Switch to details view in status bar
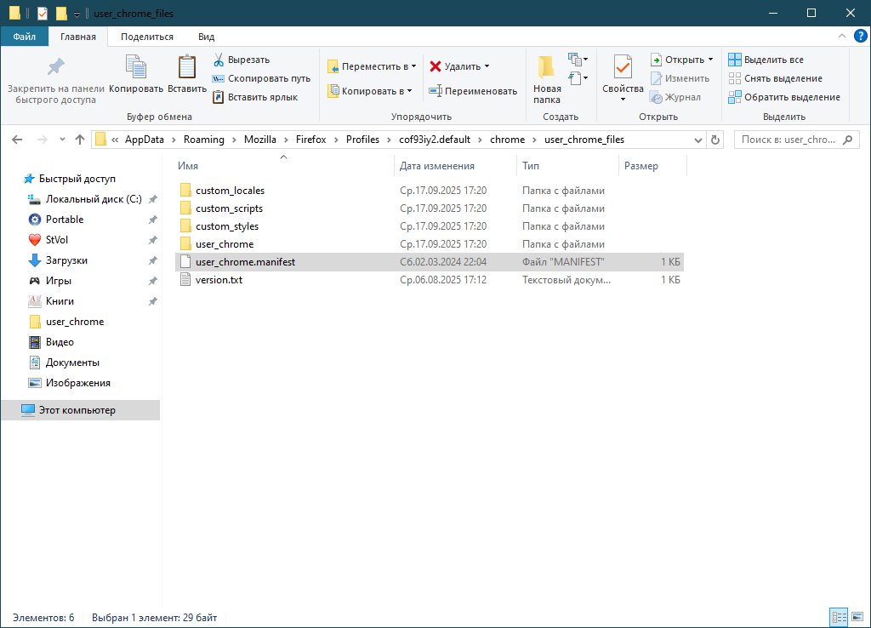The width and height of the screenshot is (871, 628). pyautogui.click(x=837, y=617)
